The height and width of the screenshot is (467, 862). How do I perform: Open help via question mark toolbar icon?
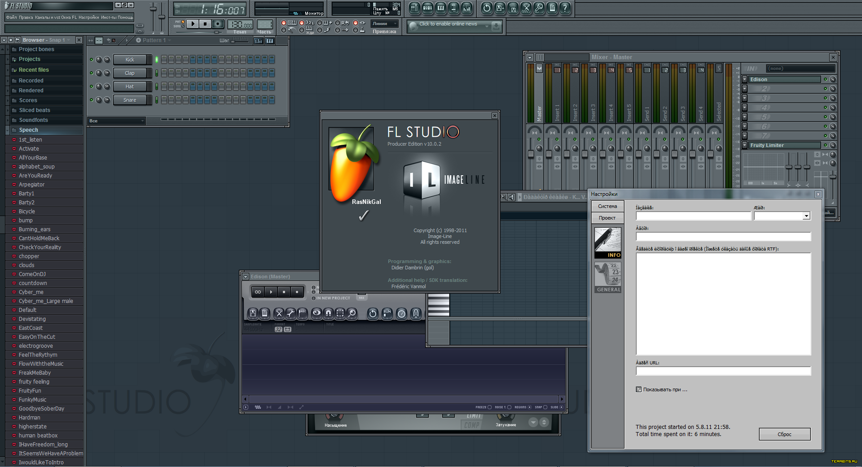(565, 8)
